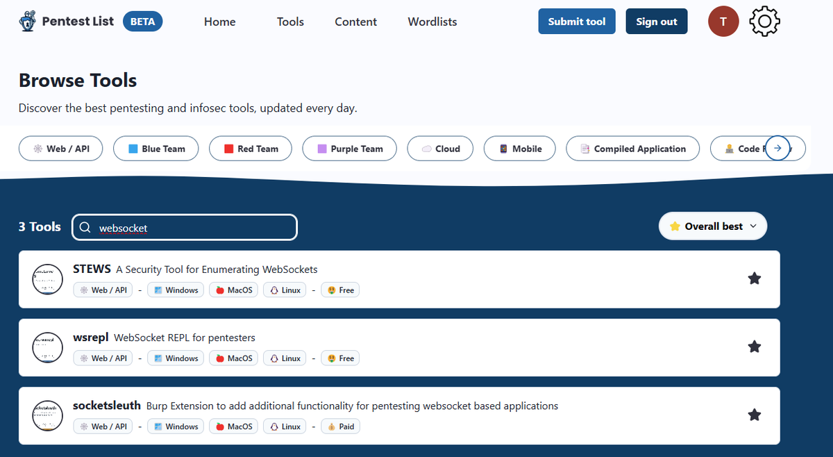
Task: Go to the Home page
Action: tap(220, 22)
